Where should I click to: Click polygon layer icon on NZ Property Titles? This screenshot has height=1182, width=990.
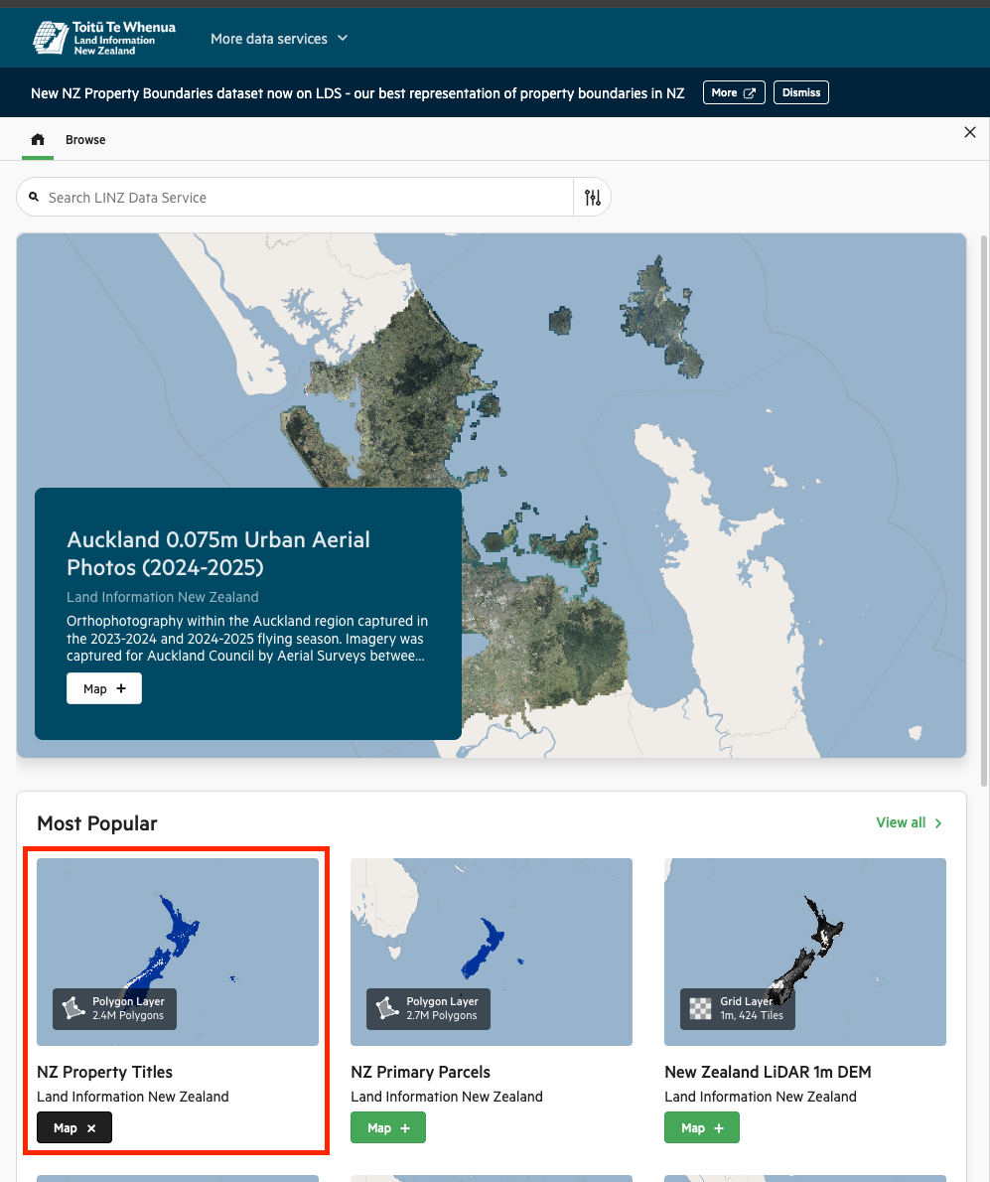[x=73, y=1008]
